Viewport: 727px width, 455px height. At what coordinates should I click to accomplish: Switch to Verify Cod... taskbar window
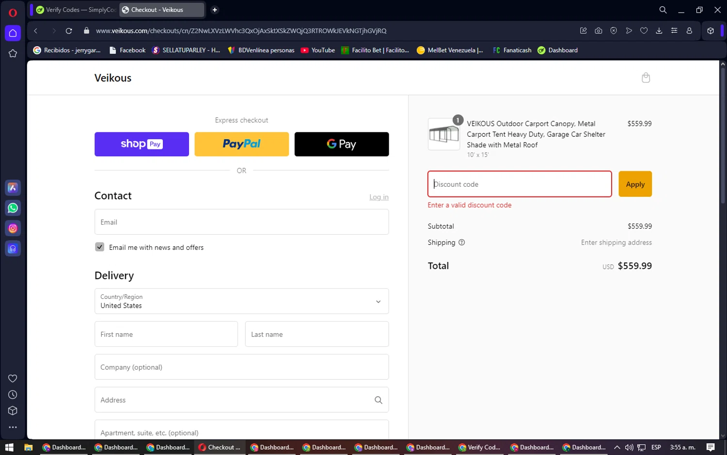pyautogui.click(x=479, y=447)
